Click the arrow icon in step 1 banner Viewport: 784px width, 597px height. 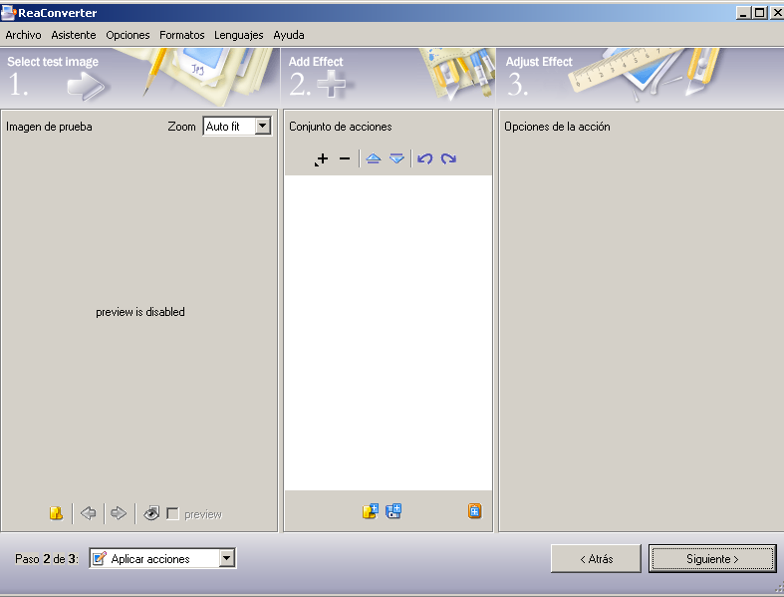86,85
